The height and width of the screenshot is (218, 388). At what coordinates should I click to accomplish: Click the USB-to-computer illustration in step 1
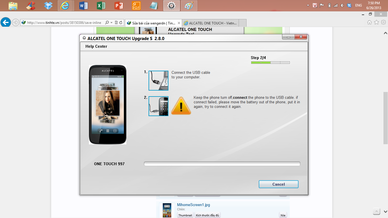[x=158, y=81]
